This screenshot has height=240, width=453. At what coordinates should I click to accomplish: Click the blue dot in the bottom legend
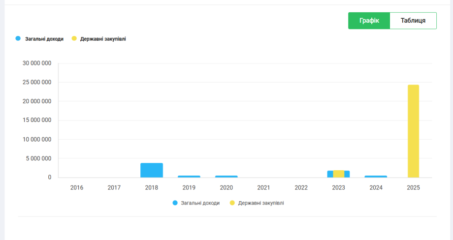coord(175,203)
